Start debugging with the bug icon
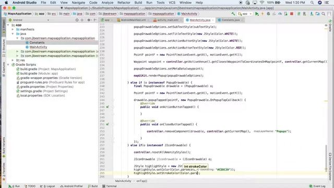The image size is (334, 188). coord(268,14)
